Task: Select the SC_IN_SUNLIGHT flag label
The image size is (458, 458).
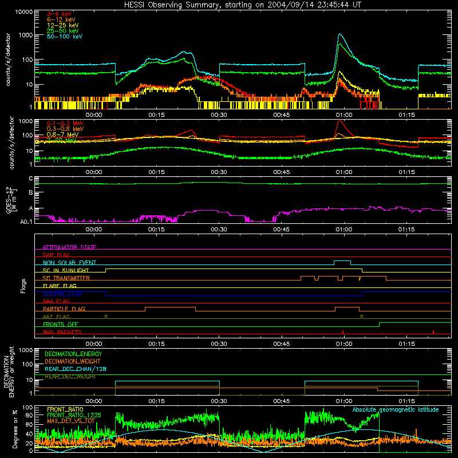Action: (66, 270)
